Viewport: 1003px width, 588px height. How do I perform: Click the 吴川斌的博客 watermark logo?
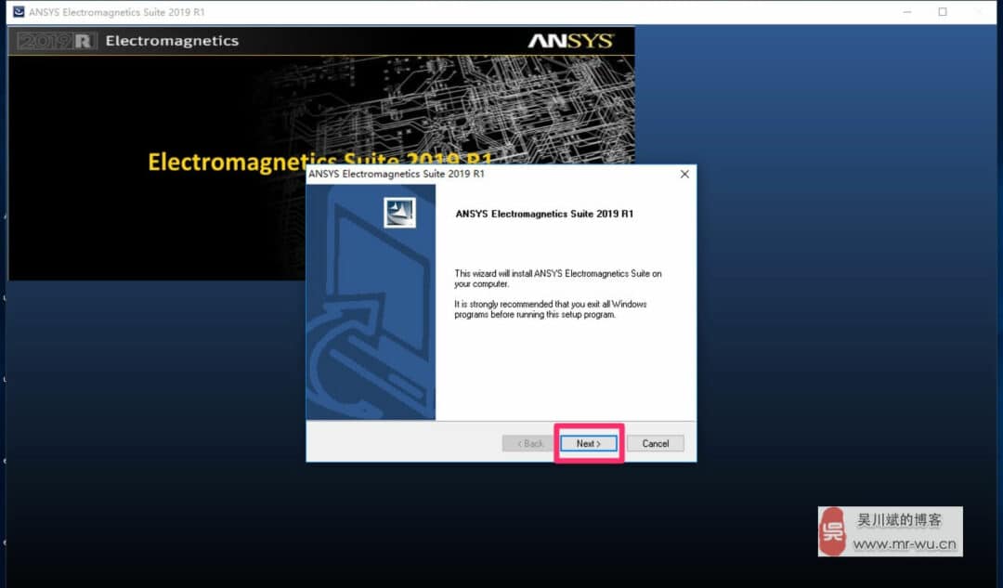coord(834,529)
